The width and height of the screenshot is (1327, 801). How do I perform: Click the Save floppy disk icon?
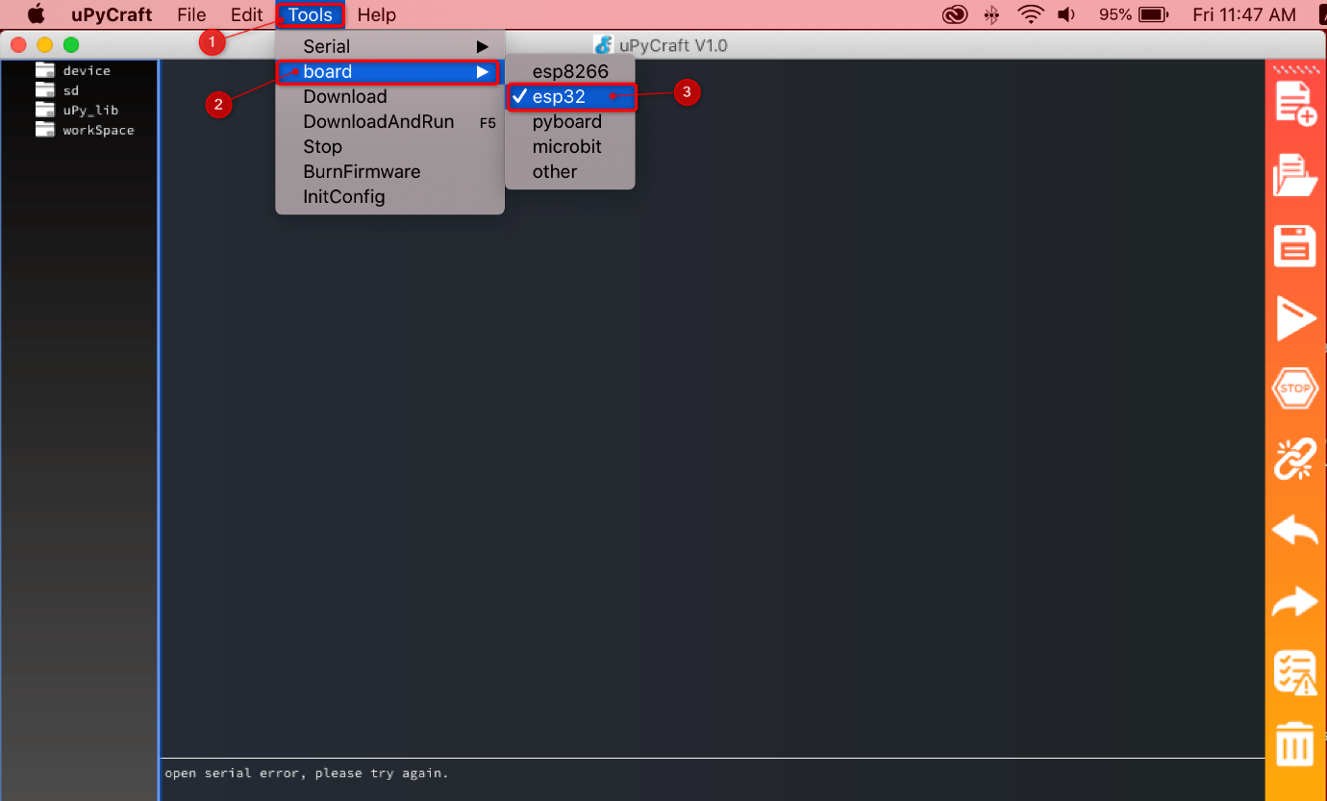[1294, 246]
